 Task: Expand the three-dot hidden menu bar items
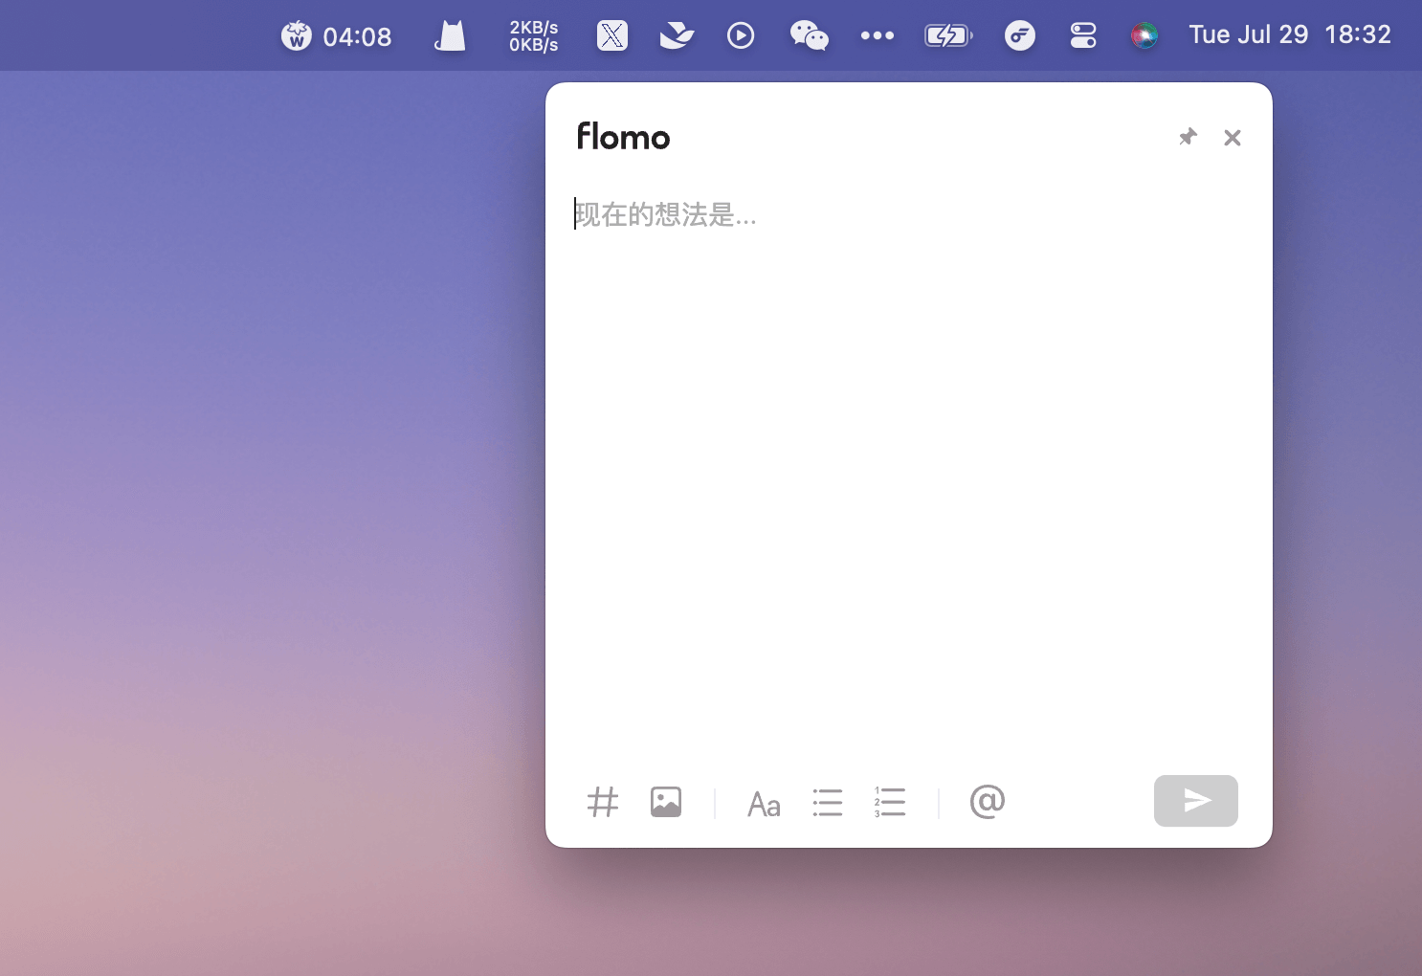click(877, 36)
